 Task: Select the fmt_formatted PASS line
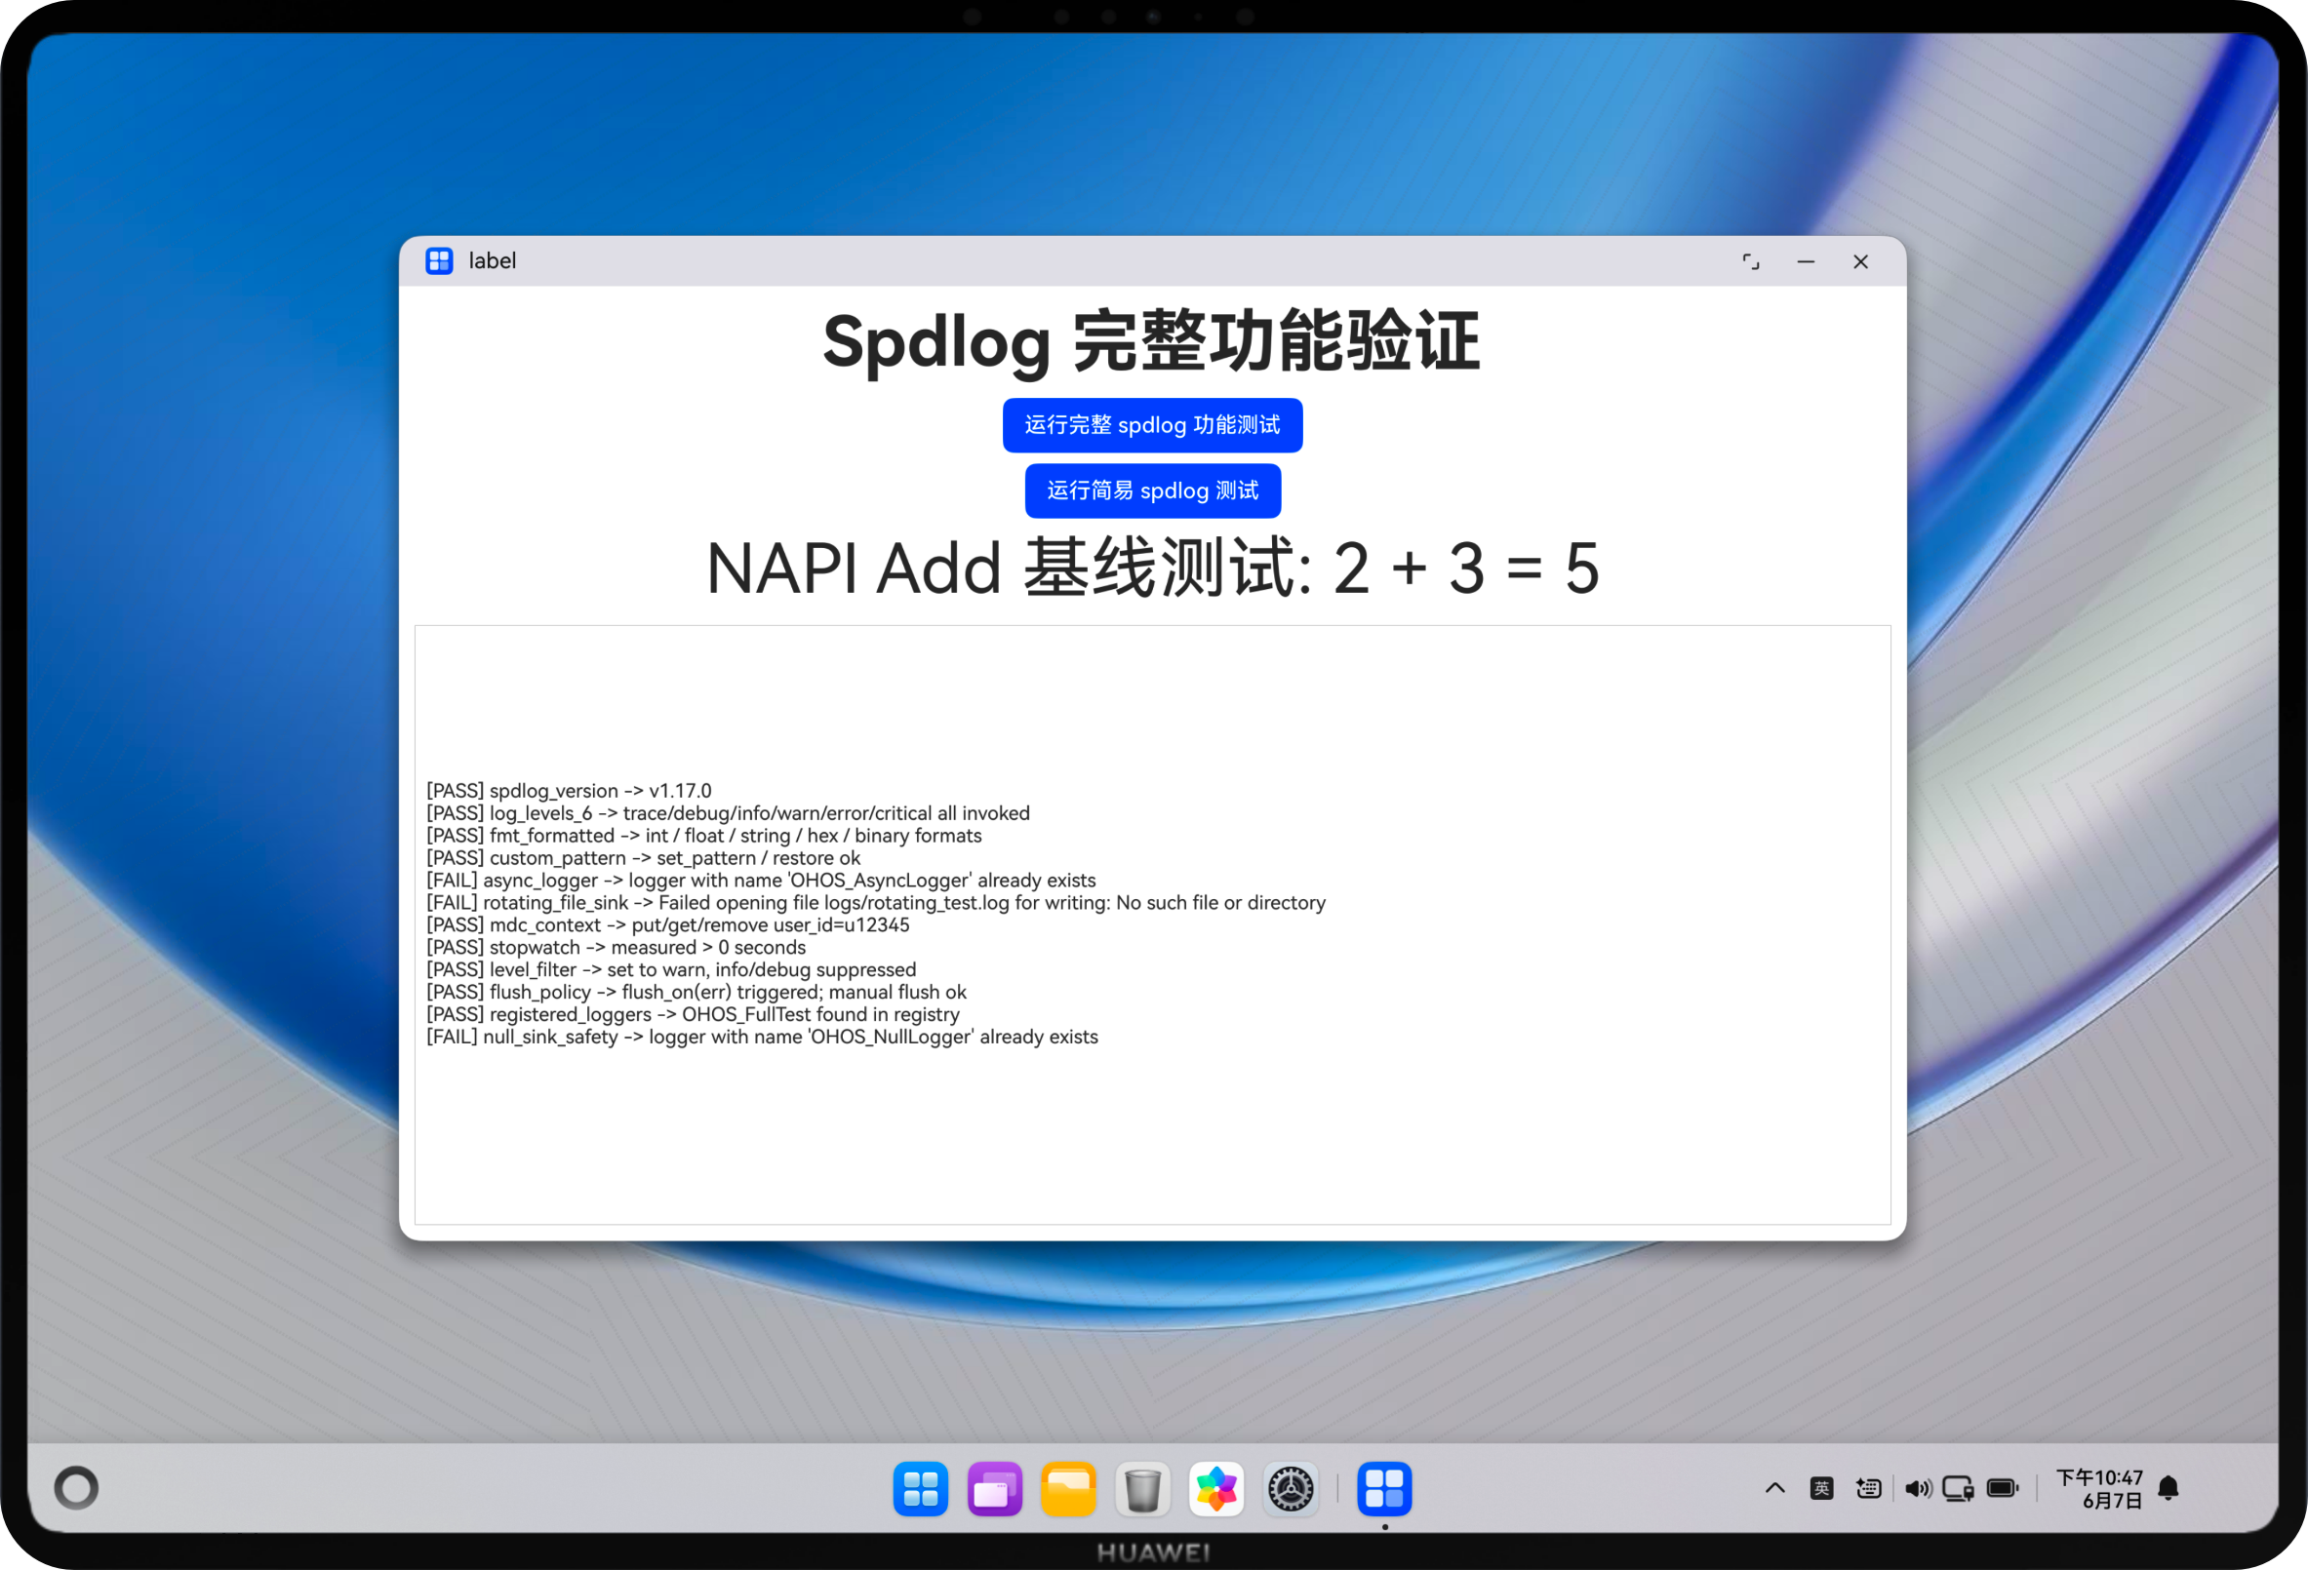(x=704, y=835)
